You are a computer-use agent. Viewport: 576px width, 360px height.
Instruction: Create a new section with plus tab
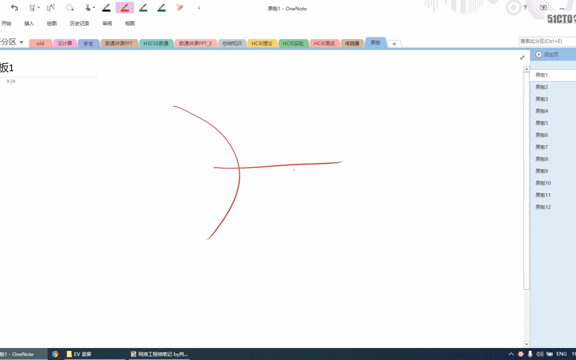click(394, 44)
